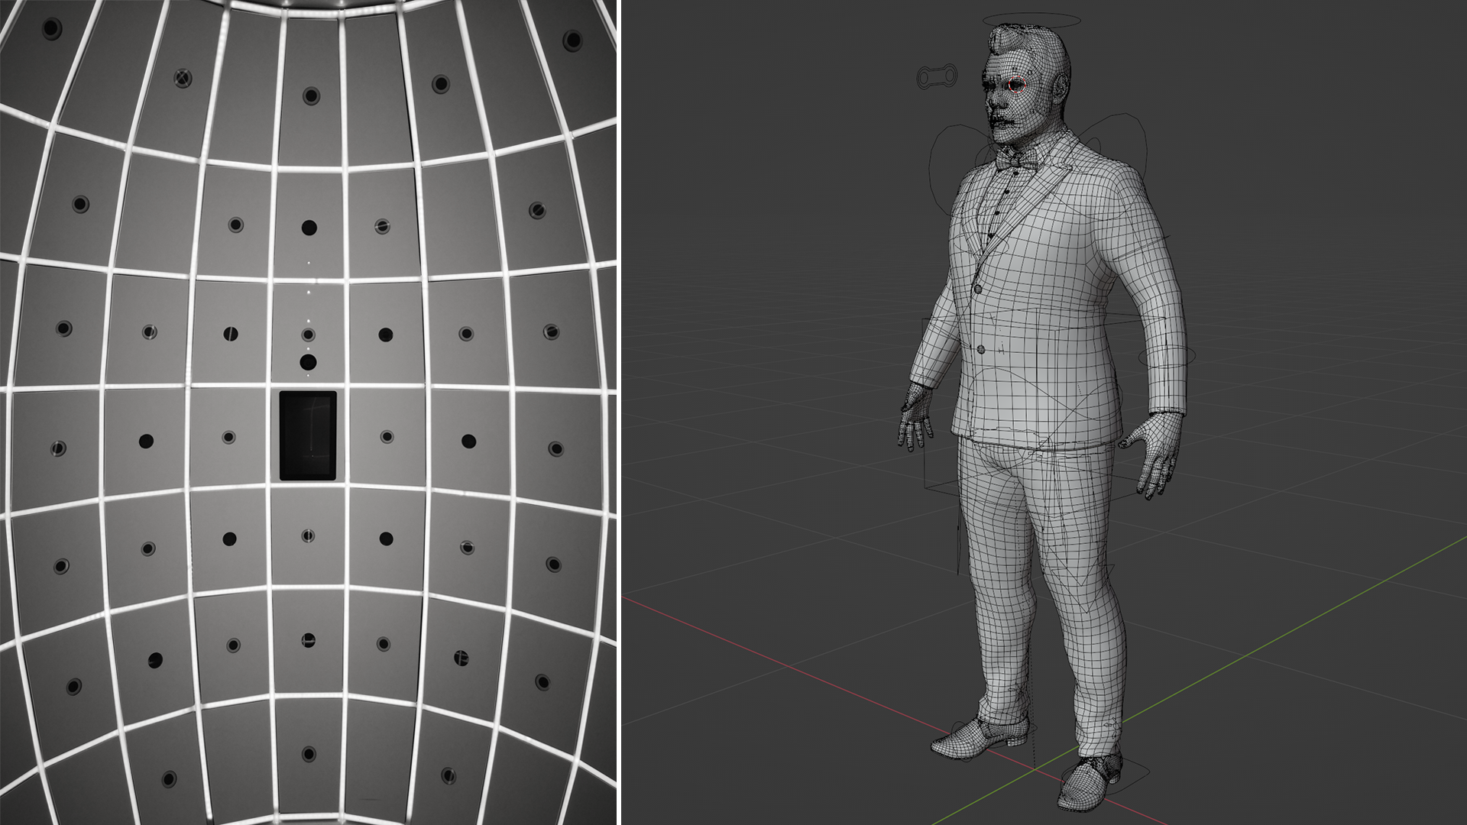
Task: Click the chain-link shaped eye control widget
Action: click(x=937, y=76)
